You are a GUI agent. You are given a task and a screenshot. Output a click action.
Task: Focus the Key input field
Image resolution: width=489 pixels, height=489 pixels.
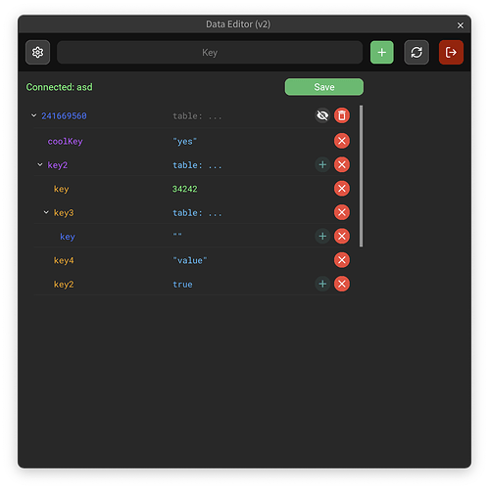[210, 52]
